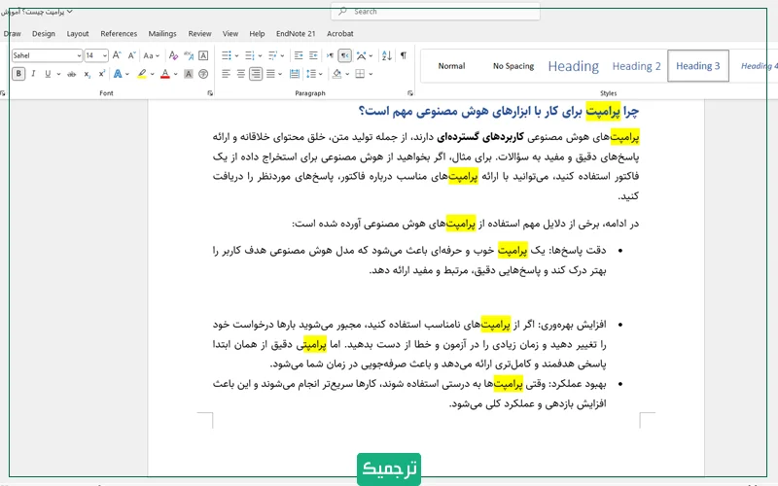Open the References ribbon tab
Image resolution: width=778 pixels, height=486 pixels.
119,33
